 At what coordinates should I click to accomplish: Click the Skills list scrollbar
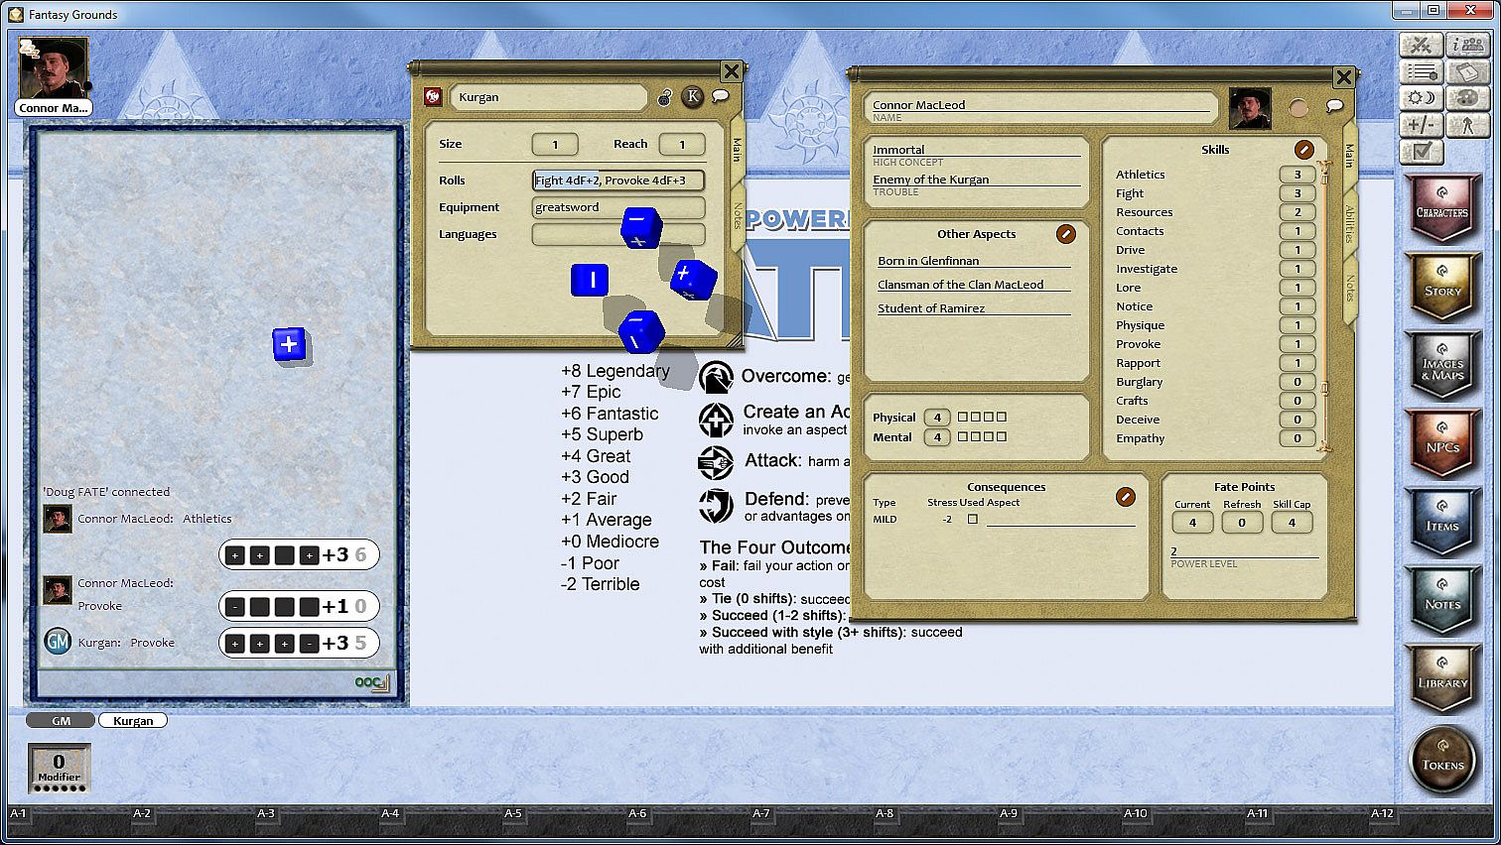[1323, 298]
